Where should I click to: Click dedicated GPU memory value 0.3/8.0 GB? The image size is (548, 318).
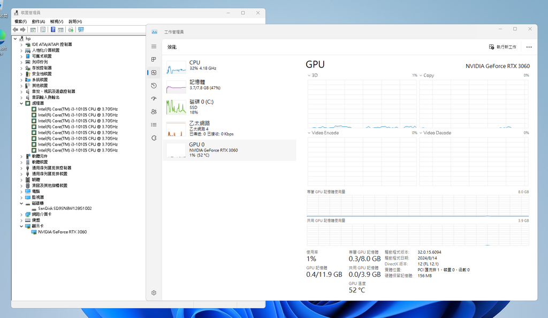pos(364,259)
